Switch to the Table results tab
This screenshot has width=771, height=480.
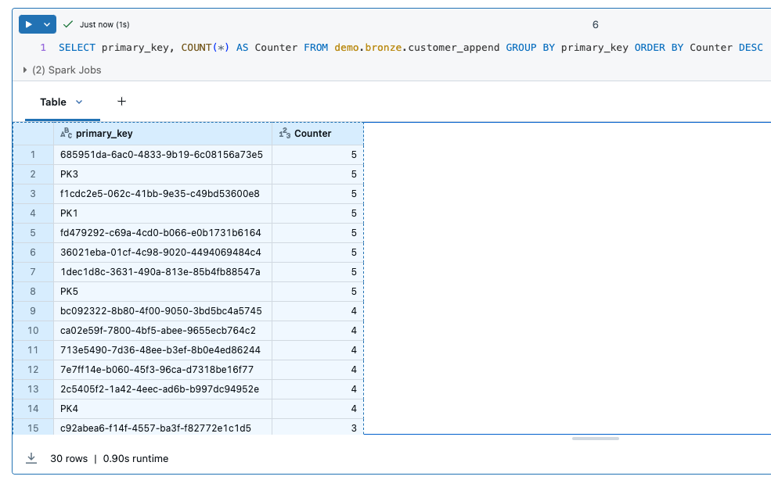[x=53, y=102]
